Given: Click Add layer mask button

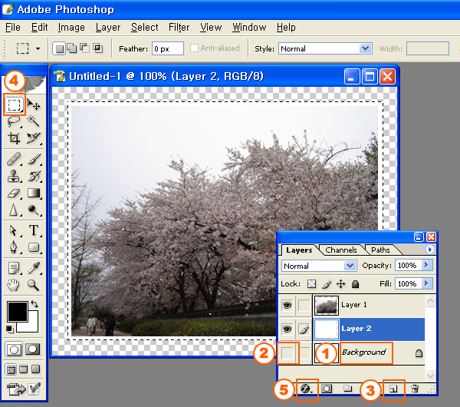Looking at the screenshot, I should 327,389.
